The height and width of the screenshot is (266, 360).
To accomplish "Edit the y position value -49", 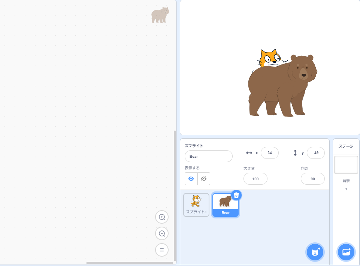I will (x=316, y=153).
